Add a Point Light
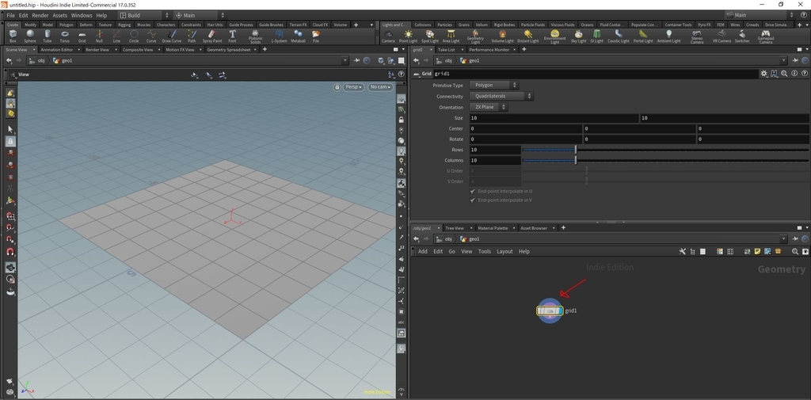 tap(408, 36)
